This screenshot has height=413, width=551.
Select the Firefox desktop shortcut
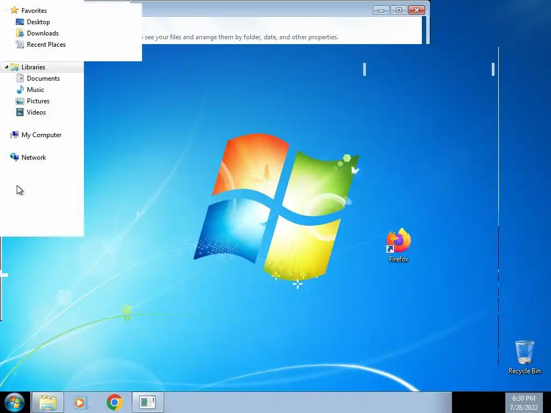[x=399, y=245]
